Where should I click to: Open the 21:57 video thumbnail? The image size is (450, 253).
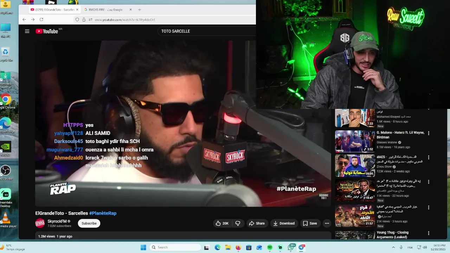click(x=355, y=216)
